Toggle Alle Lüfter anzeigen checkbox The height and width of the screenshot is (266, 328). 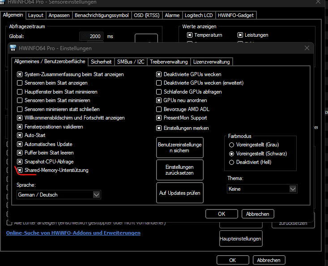point(9,223)
